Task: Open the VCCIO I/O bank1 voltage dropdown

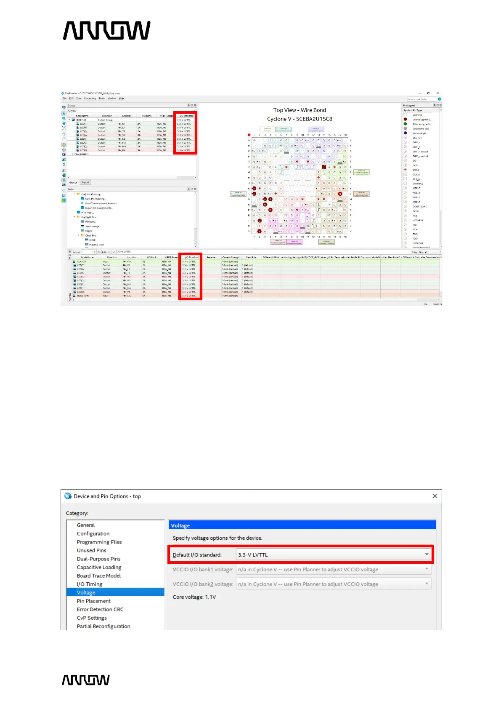Action: 334,569
